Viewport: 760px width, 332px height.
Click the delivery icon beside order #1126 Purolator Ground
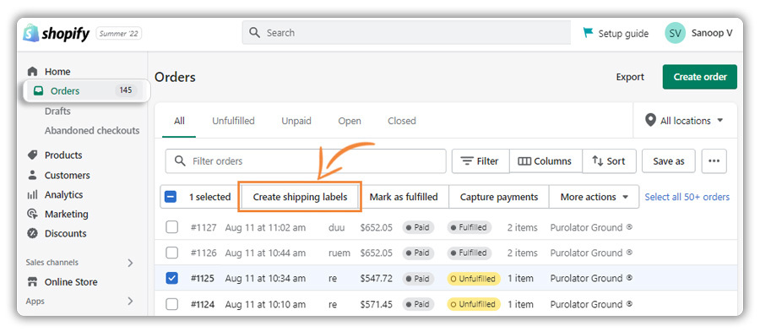(x=629, y=252)
